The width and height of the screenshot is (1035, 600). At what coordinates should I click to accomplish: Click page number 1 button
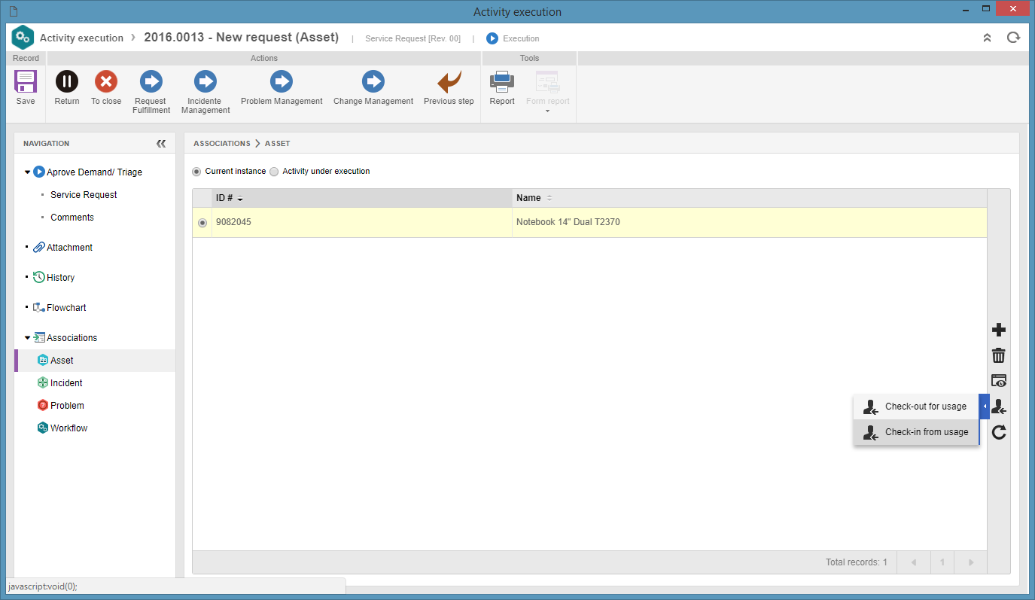tap(942, 562)
